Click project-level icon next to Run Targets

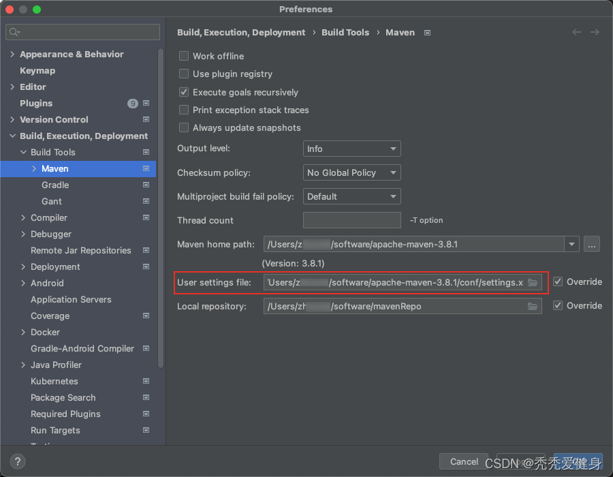146,430
